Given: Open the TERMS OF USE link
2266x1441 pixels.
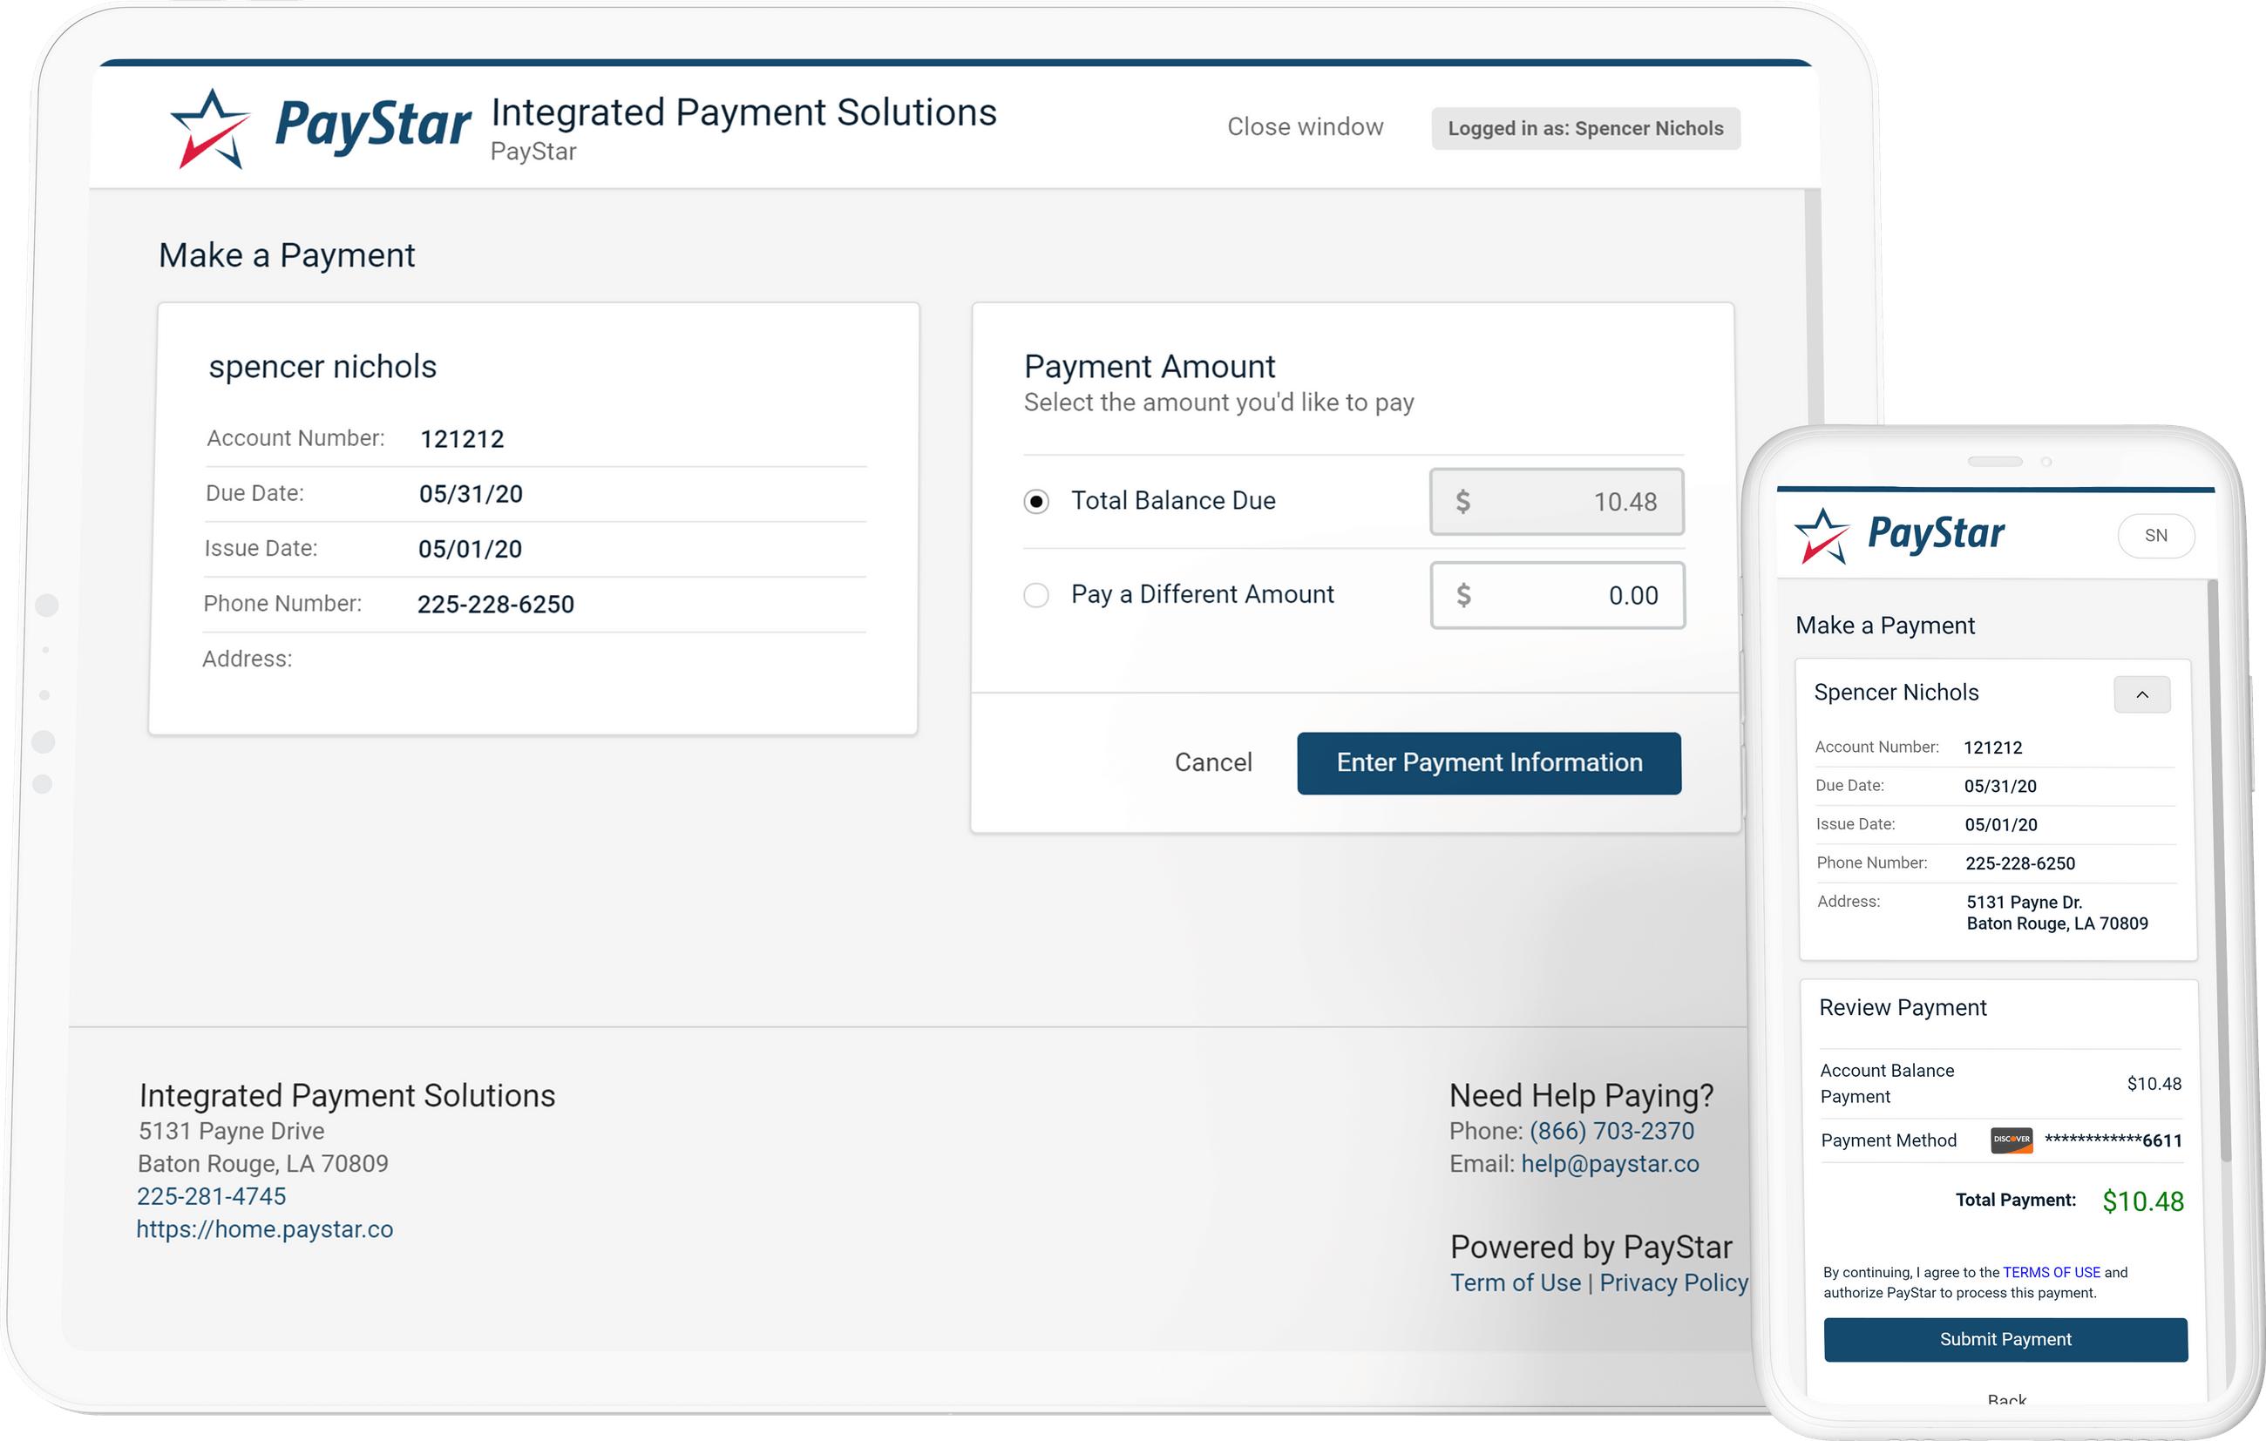Looking at the screenshot, I should [2051, 1273].
